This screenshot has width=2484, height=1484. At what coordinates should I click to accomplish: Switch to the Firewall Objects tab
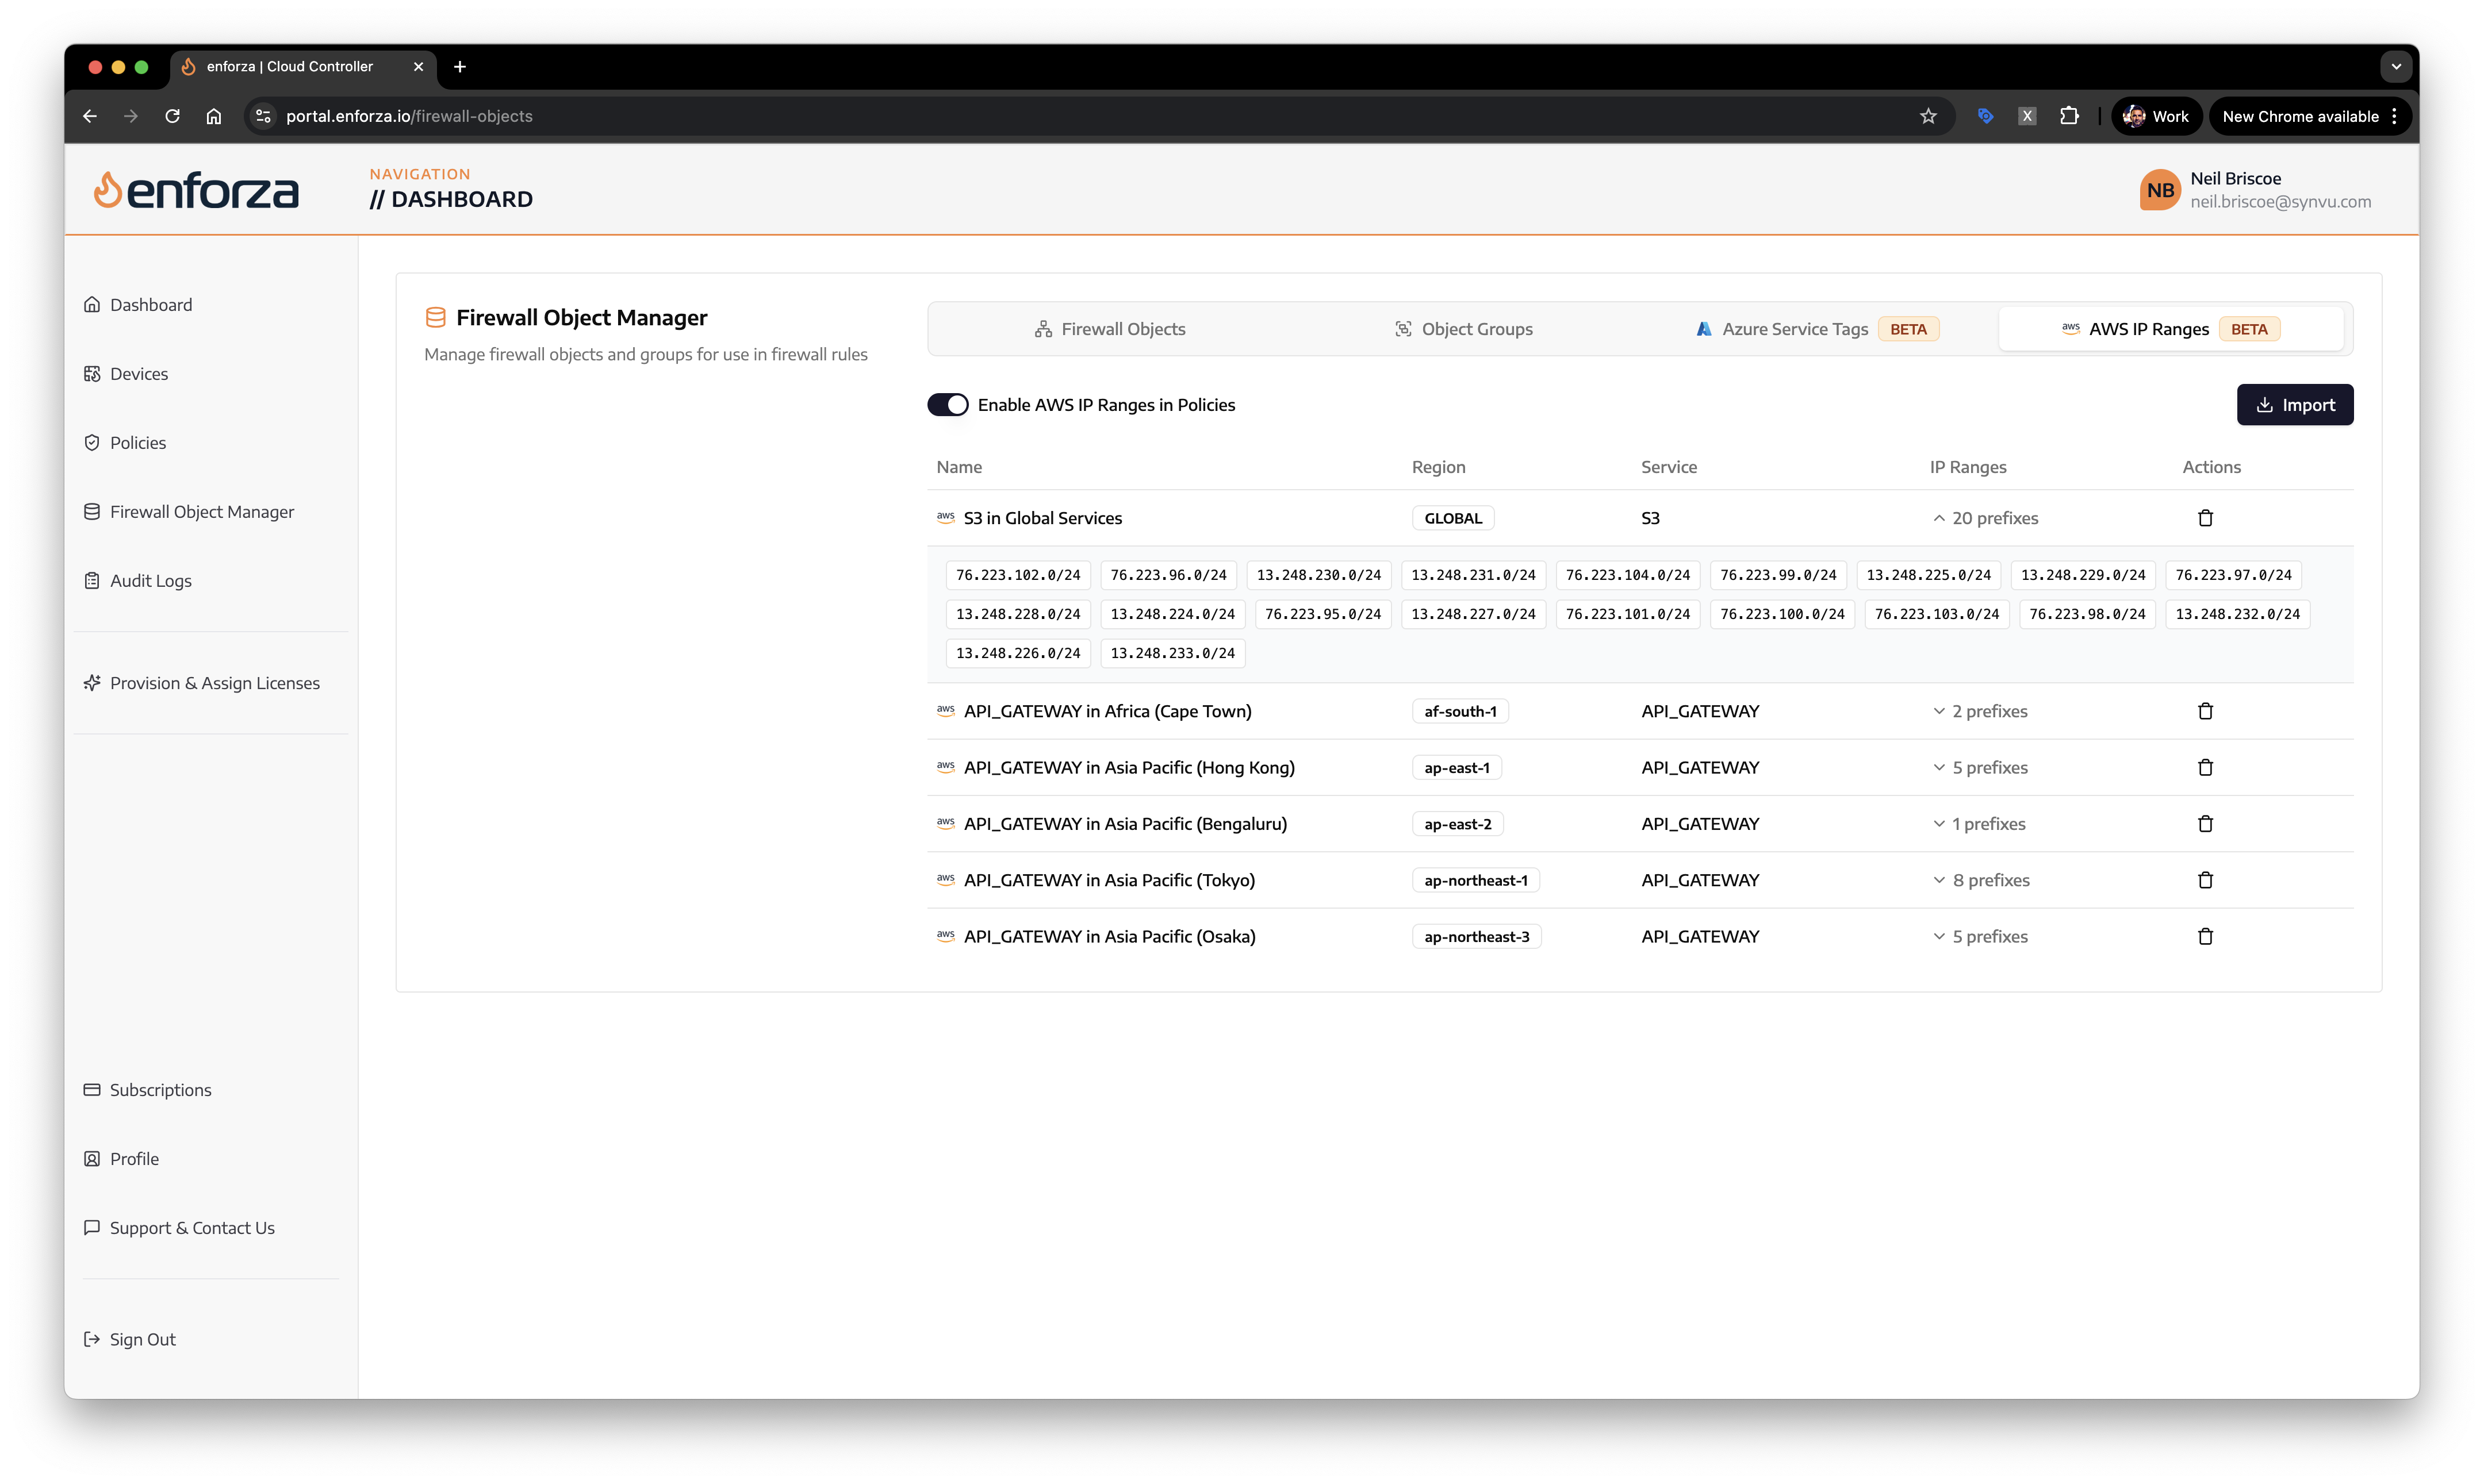click(x=1109, y=329)
